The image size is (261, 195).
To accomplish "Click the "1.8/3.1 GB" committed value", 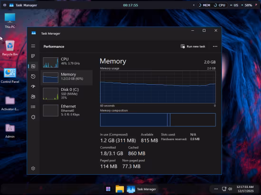I will coord(112,153).
